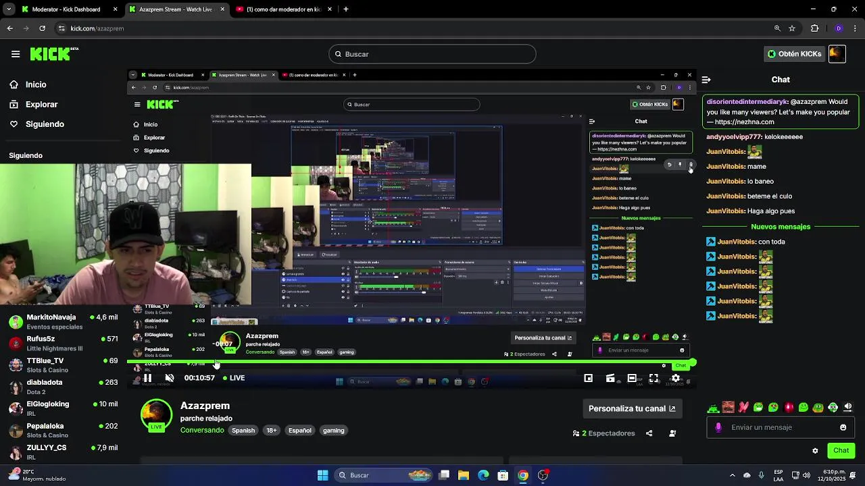Bookmark this page with star icon
Screen dimensions: 865x486
792,28
